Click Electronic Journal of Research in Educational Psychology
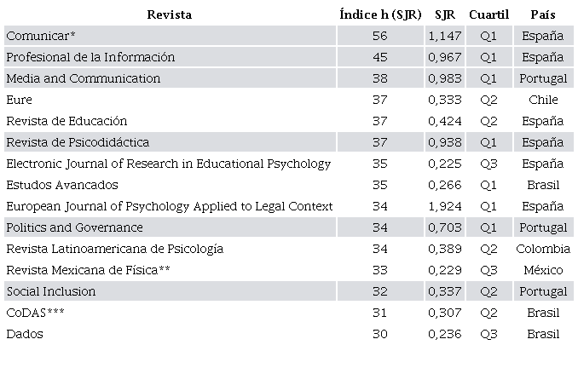The height and width of the screenshot is (391, 578). 168,164
